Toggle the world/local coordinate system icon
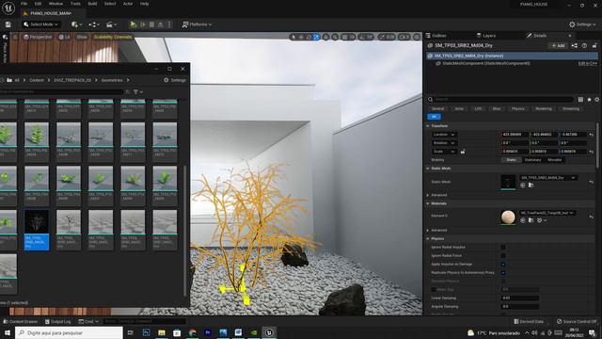The width and height of the screenshot is (602, 339). pos(326,37)
